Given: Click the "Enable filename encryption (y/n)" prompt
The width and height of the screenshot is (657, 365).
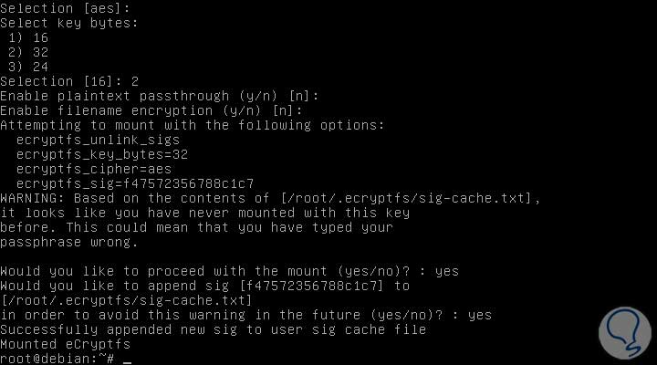Looking at the screenshot, I should tap(150, 109).
